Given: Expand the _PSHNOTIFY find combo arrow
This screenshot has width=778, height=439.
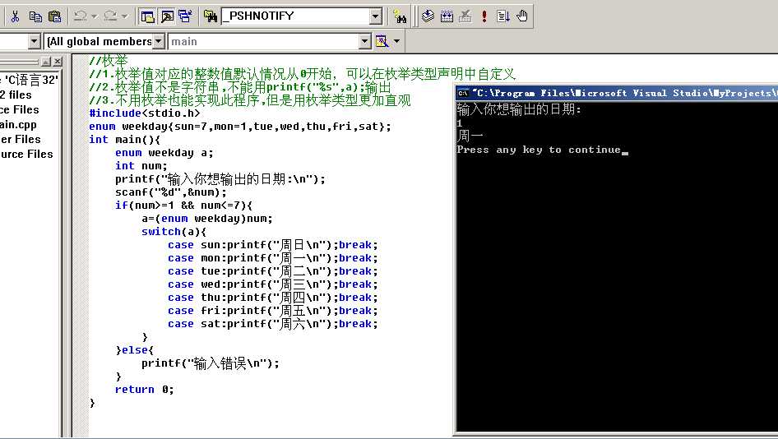Looking at the screenshot, I should [x=376, y=16].
